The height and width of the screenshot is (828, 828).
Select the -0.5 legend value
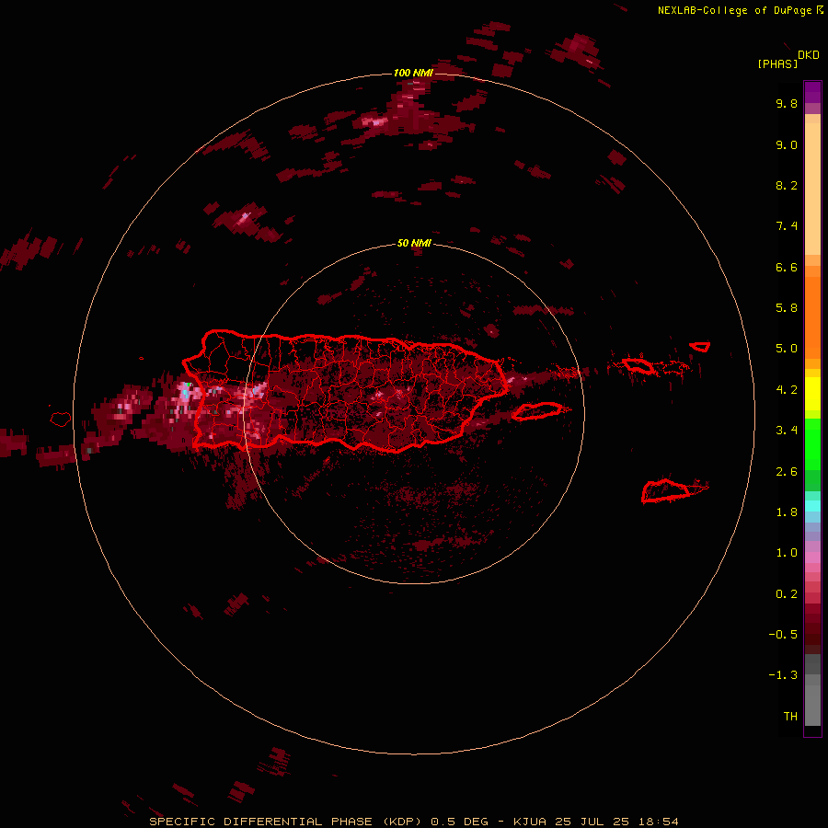(x=783, y=635)
